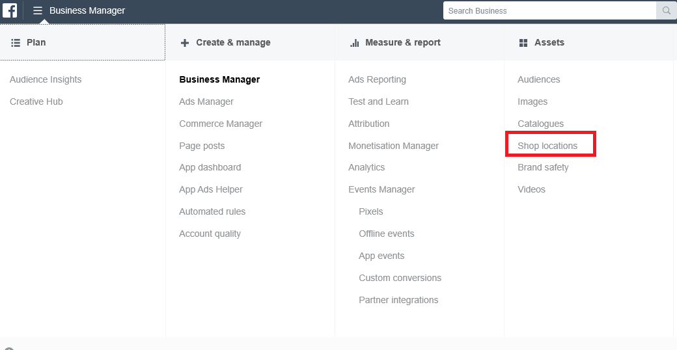The height and width of the screenshot is (350, 677).
Task: Open Ads Reporting
Action: 377,79
